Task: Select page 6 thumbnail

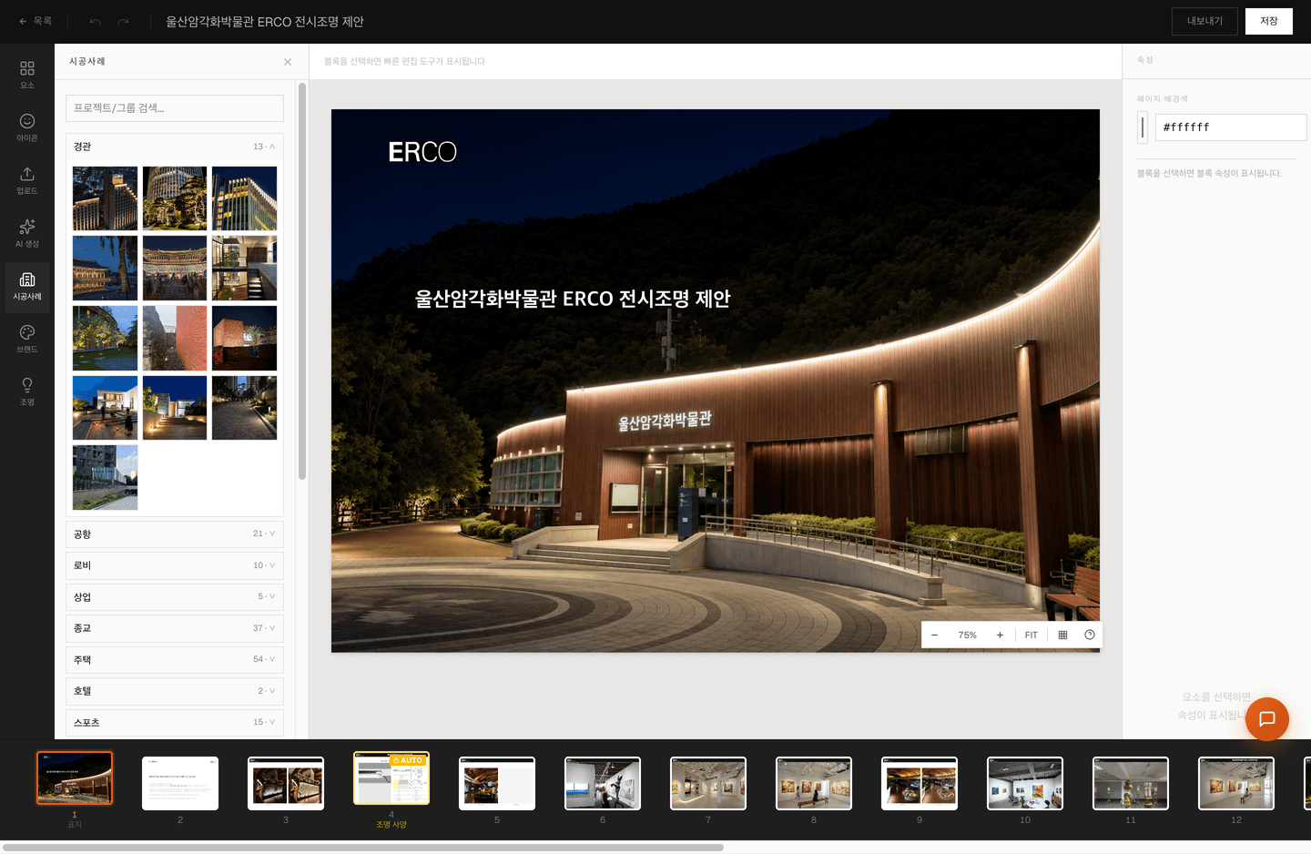Action: coord(603,783)
